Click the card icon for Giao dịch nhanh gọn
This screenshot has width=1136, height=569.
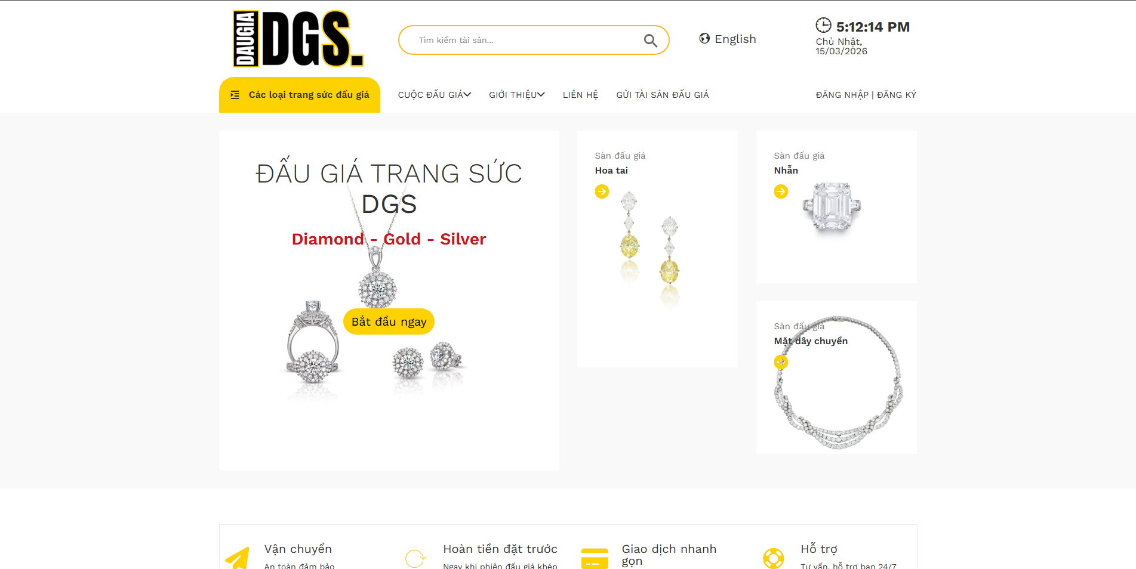pos(595,558)
